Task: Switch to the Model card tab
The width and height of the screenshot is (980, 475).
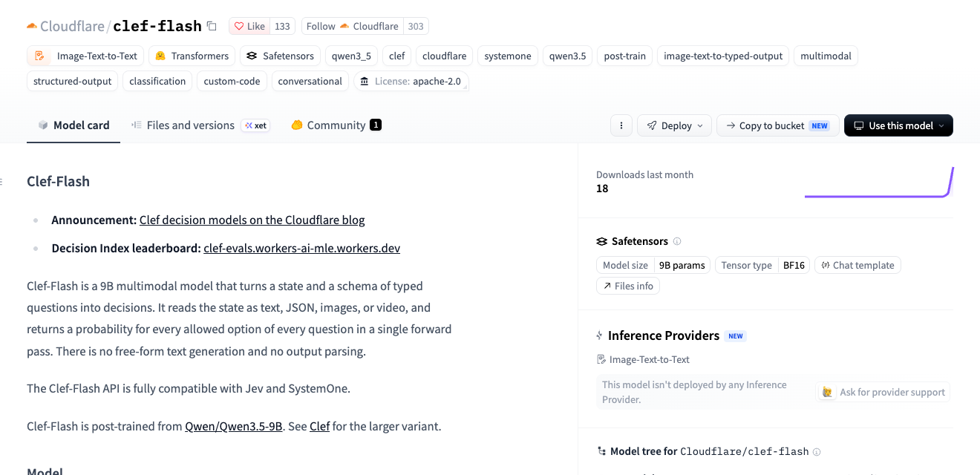Action: (73, 125)
